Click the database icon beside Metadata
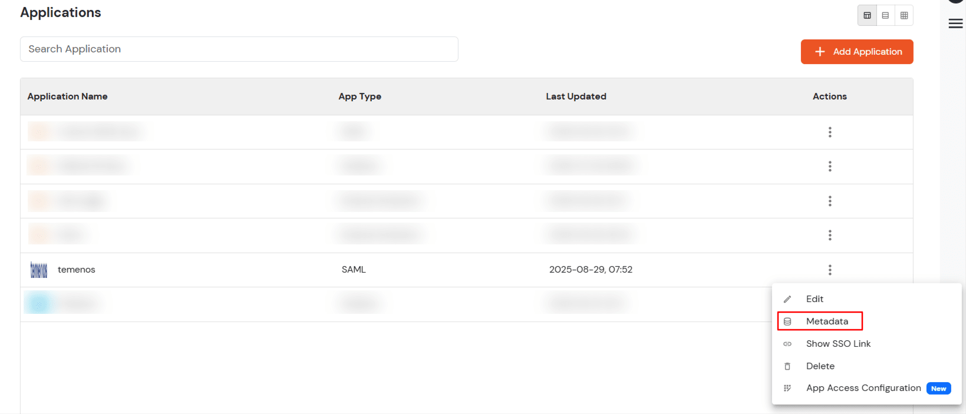The width and height of the screenshot is (966, 414). (787, 322)
